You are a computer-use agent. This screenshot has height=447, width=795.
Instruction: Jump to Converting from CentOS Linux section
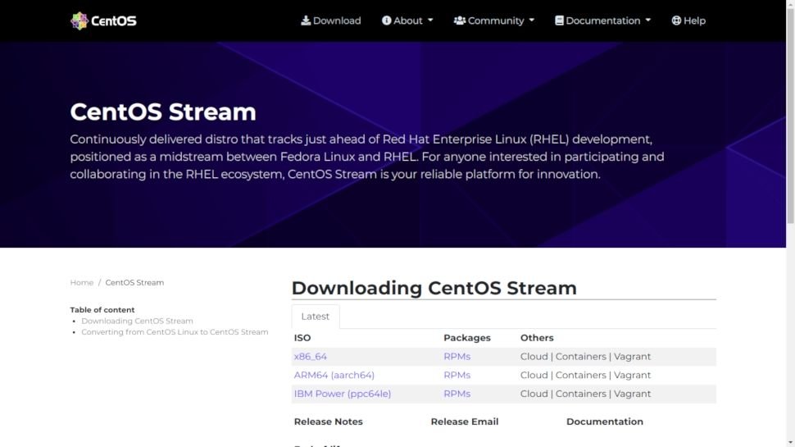[x=175, y=332]
